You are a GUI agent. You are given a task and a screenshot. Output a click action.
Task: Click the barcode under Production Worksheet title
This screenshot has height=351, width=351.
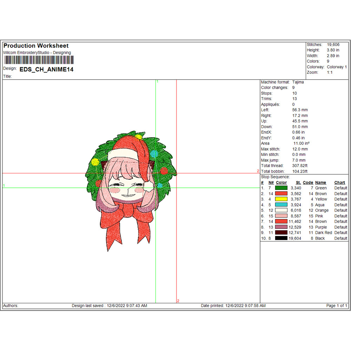(37, 59)
